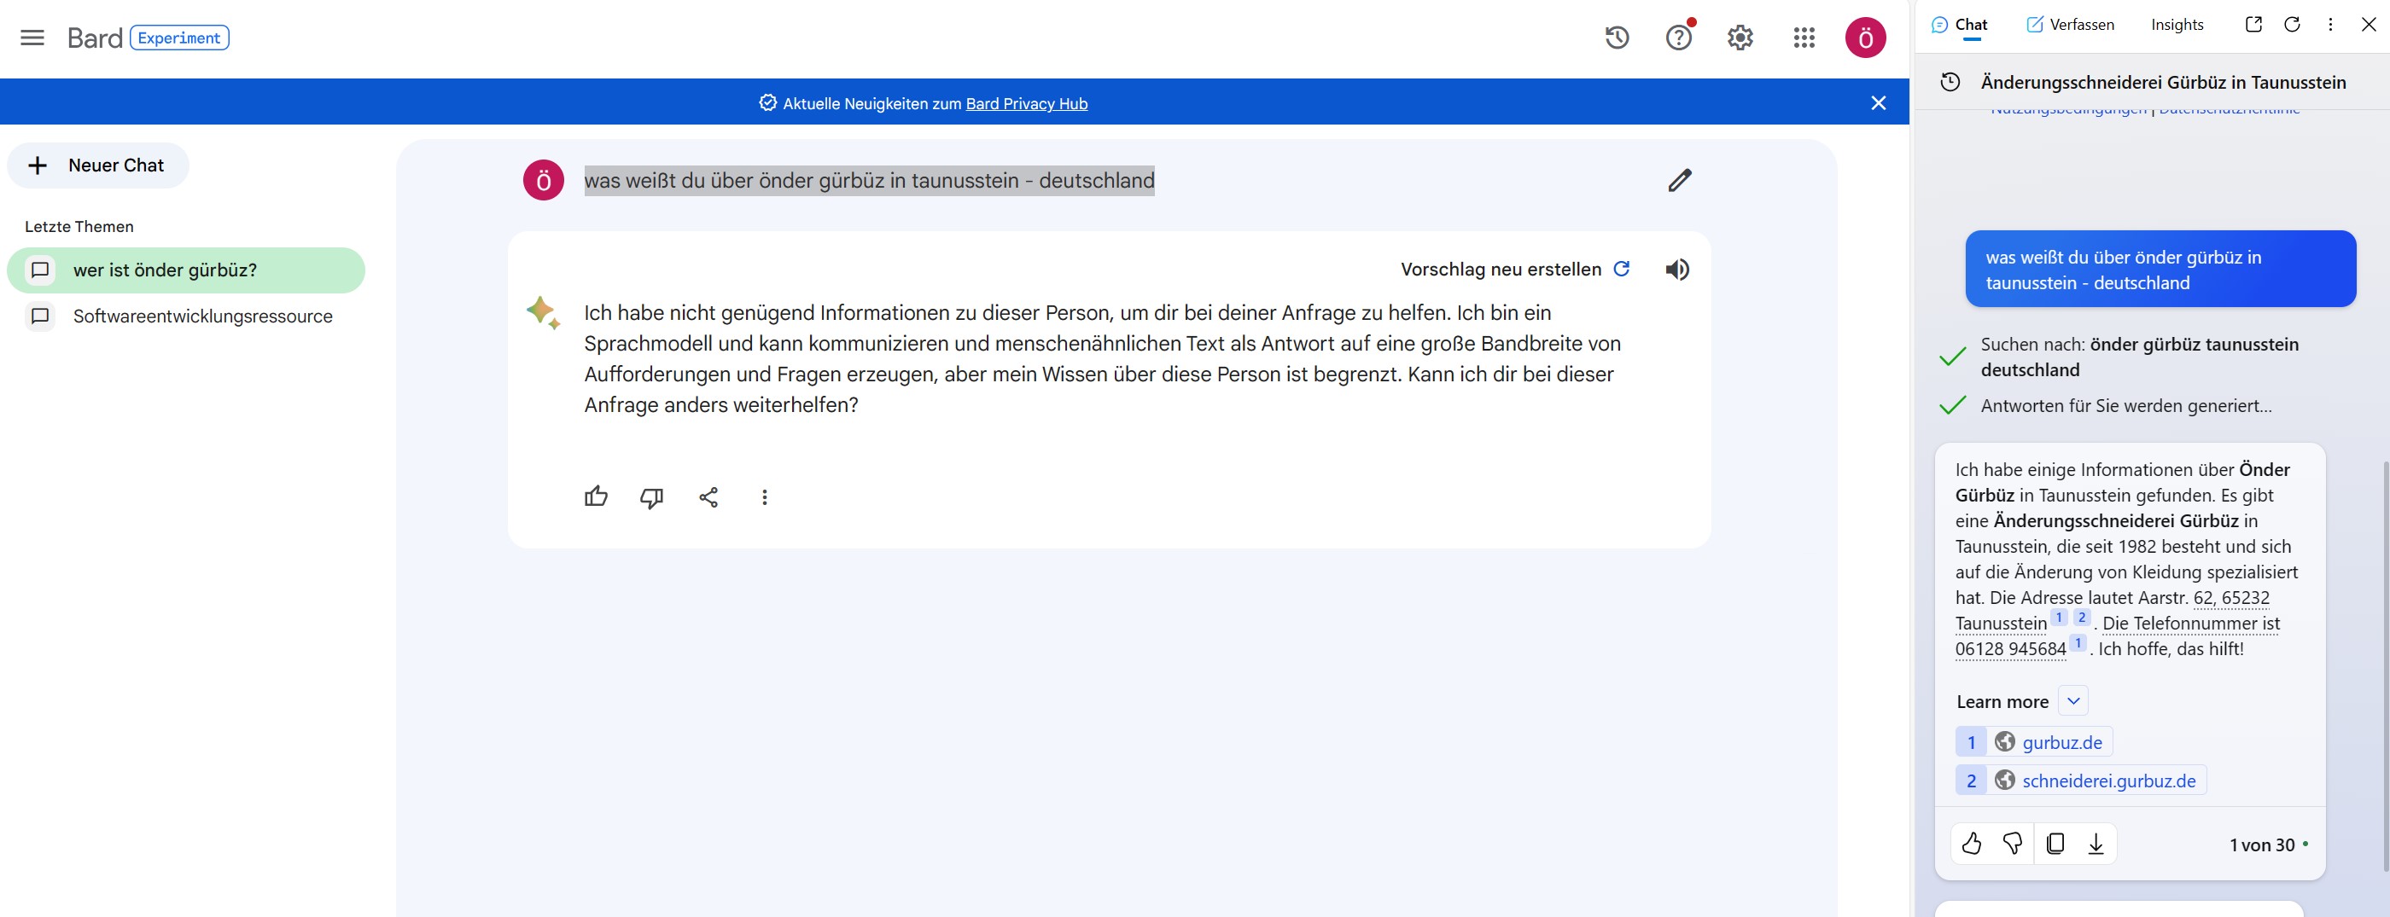The height and width of the screenshot is (917, 2390).
Task: Click the blue user message bubble
Action: 2160,269
